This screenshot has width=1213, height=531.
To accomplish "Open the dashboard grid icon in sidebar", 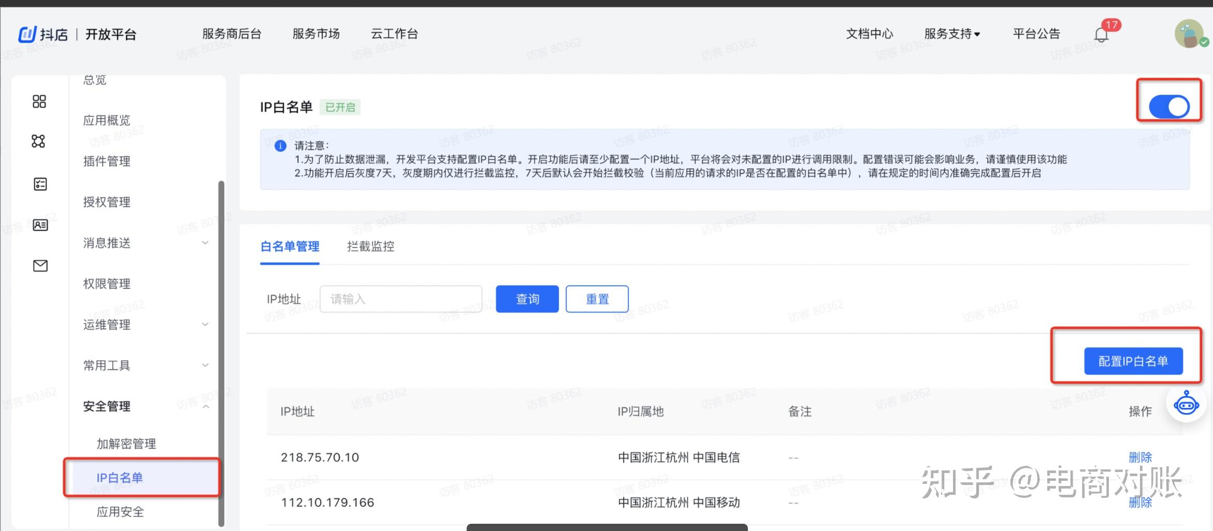I will pyautogui.click(x=39, y=101).
